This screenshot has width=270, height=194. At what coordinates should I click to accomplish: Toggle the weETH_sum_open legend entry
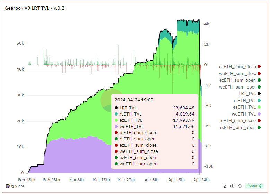coord(240,87)
